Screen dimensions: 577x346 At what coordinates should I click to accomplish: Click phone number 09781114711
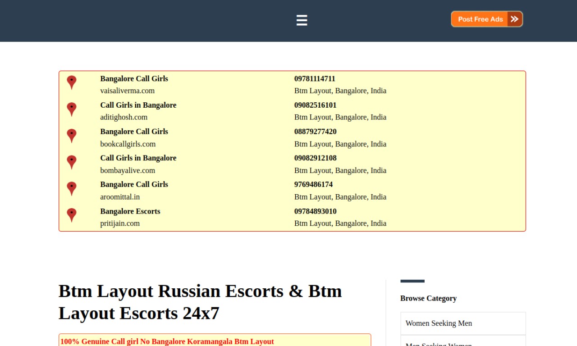315,79
